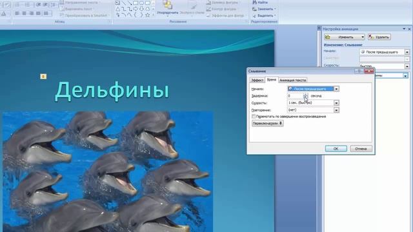Close the Настройка анимации task pane

pos(409,28)
